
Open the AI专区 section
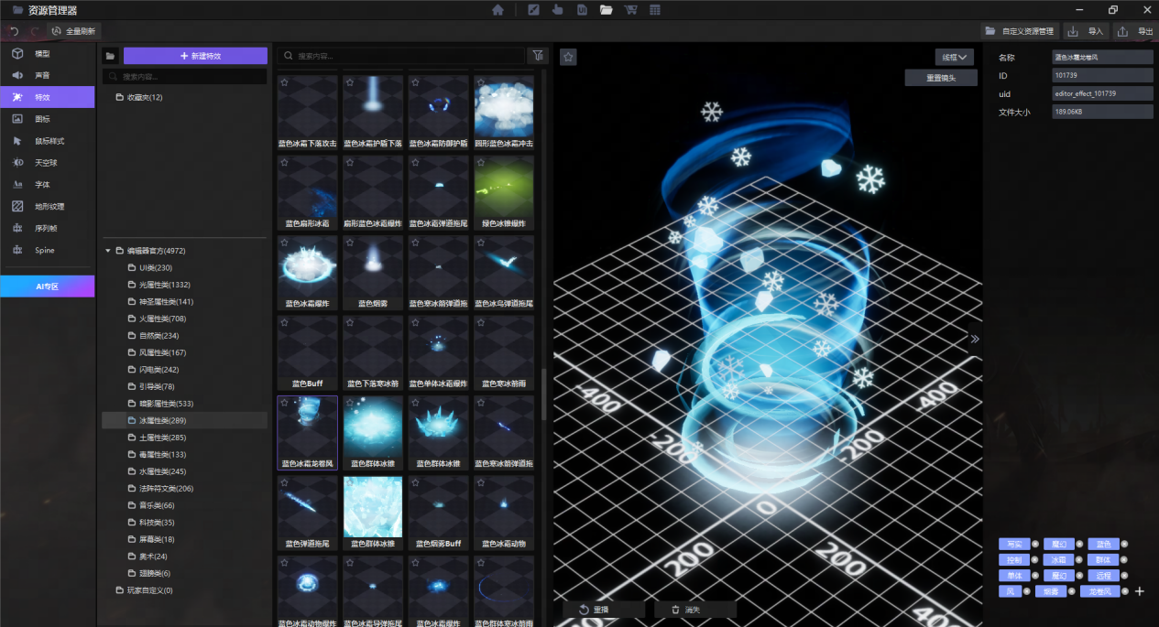(x=48, y=286)
